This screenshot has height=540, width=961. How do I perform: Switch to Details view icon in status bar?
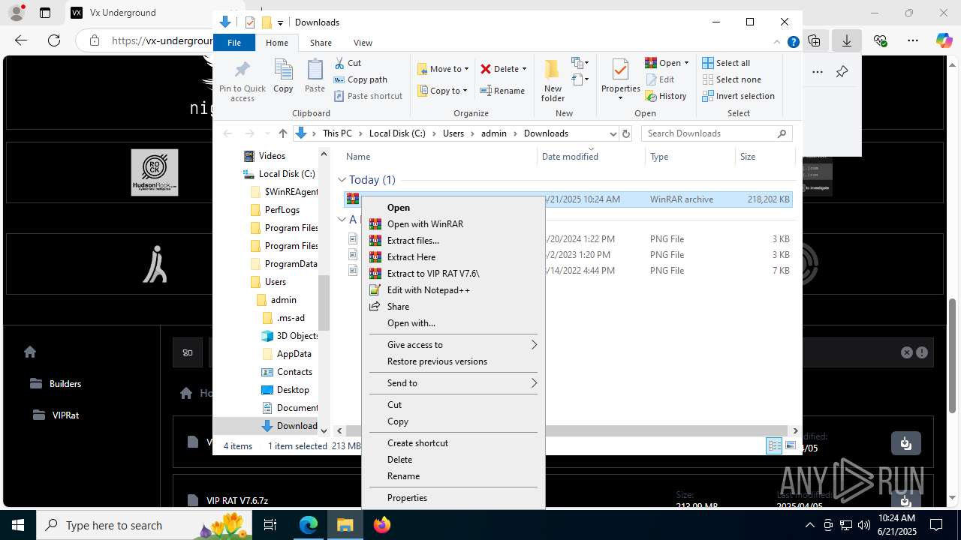774,446
